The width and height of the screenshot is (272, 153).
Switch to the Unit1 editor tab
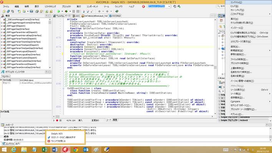click(76, 16)
